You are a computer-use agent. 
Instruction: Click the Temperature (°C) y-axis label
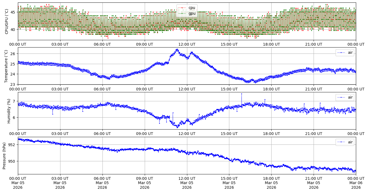pos(7,66)
